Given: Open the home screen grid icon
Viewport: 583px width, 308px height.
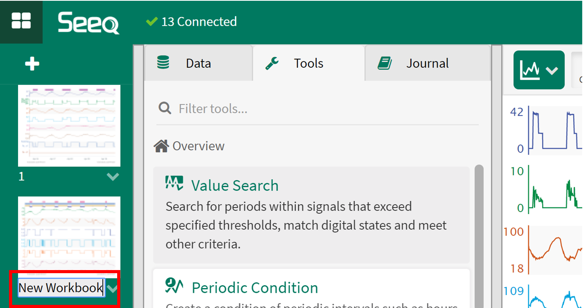Looking at the screenshot, I should pyautogui.click(x=21, y=21).
